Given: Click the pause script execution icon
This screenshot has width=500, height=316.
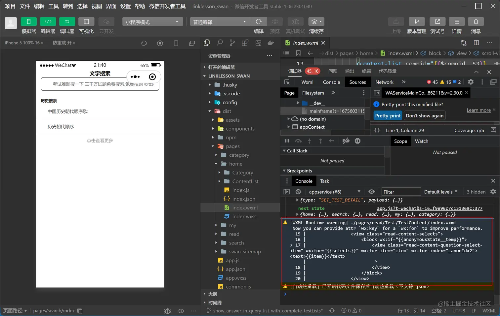Looking at the screenshot, I should point(287,141).
